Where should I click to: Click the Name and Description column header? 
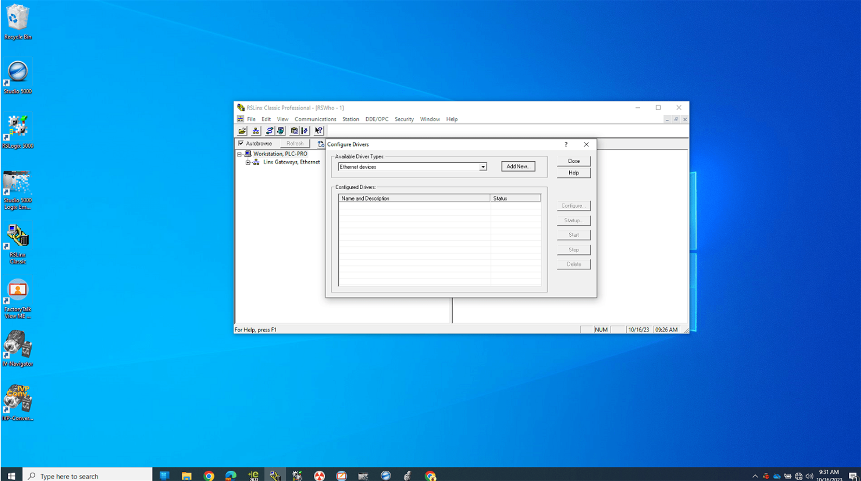click(x=415, y=198)
